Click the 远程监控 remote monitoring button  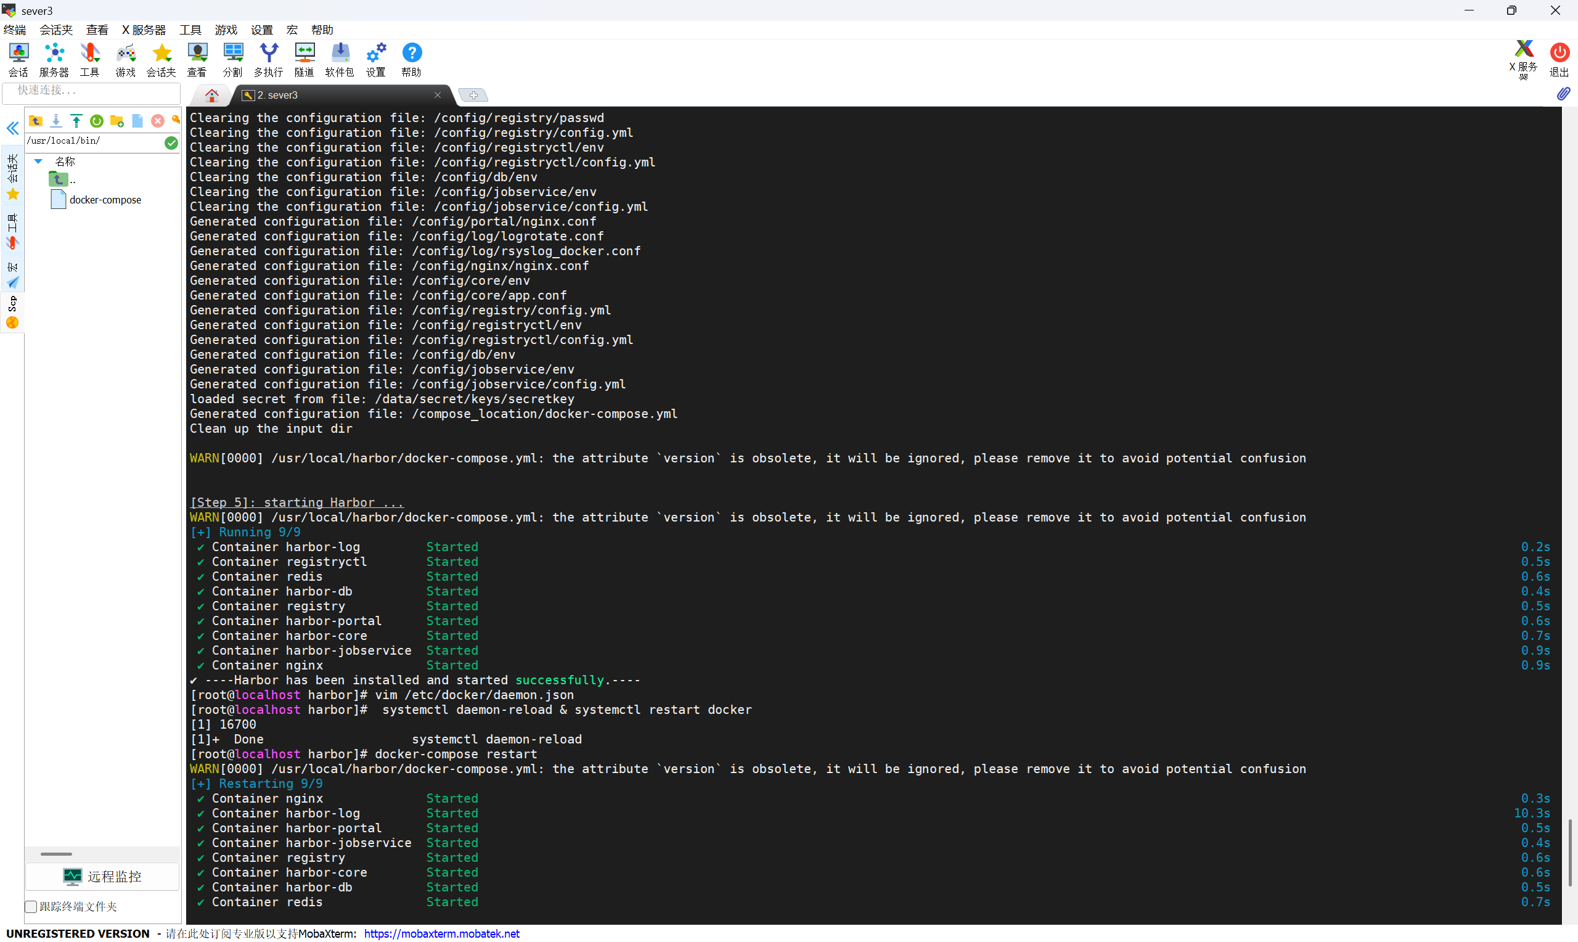click(102, 876)
